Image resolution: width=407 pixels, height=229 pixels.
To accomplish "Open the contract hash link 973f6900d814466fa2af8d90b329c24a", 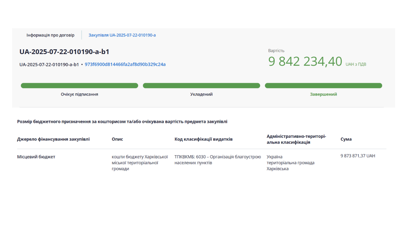I will (125, 64).
